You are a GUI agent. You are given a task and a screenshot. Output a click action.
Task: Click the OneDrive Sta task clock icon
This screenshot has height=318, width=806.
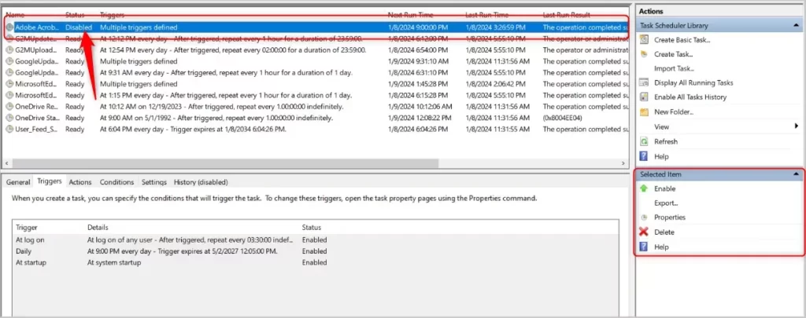tap(9, 118)
